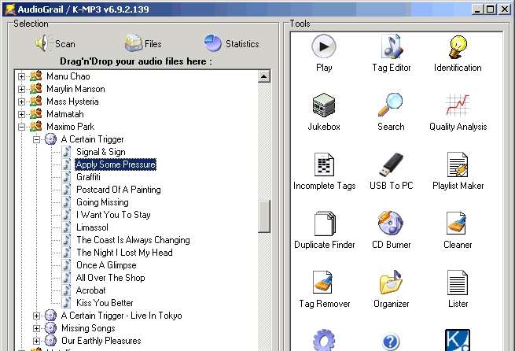Screen dimensions: 515x351
Task: Launch the Organizer tool
Action: (x=392, y=289)
